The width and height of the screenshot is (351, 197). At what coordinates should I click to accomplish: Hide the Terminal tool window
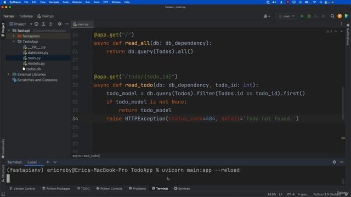click(341, 162)
